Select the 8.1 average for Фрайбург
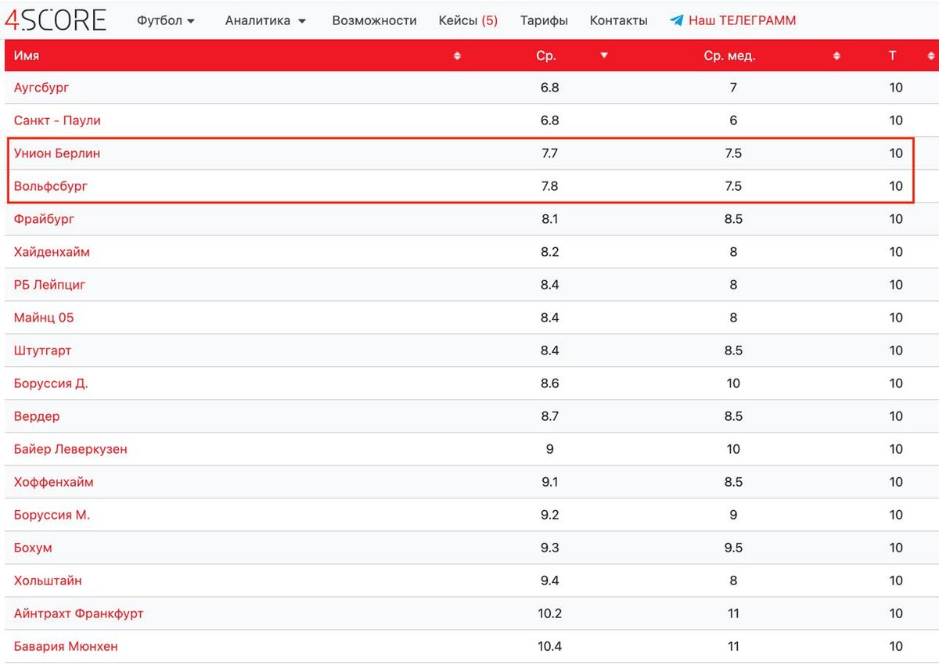Image resolution: width=939 pixels, height=665 pixels. pos(550,219)
